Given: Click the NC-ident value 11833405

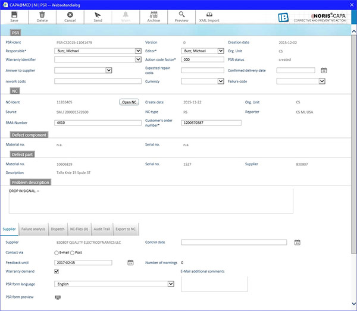Looking at the screenshot, I should pyautogui.click(x=64, y=102).
